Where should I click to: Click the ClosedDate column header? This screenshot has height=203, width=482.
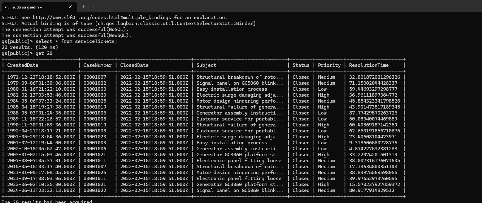tap(134, 65)
